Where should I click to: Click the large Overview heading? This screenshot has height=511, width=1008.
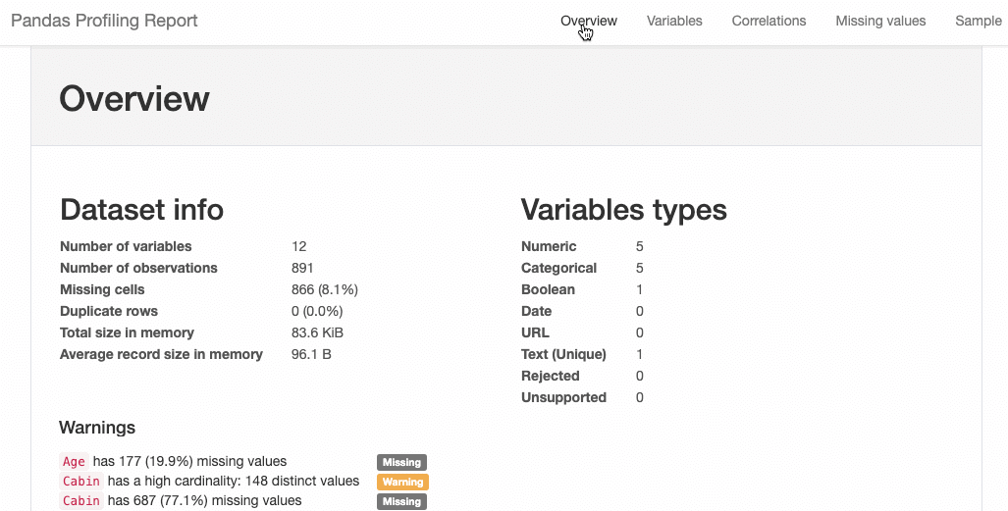134,98
